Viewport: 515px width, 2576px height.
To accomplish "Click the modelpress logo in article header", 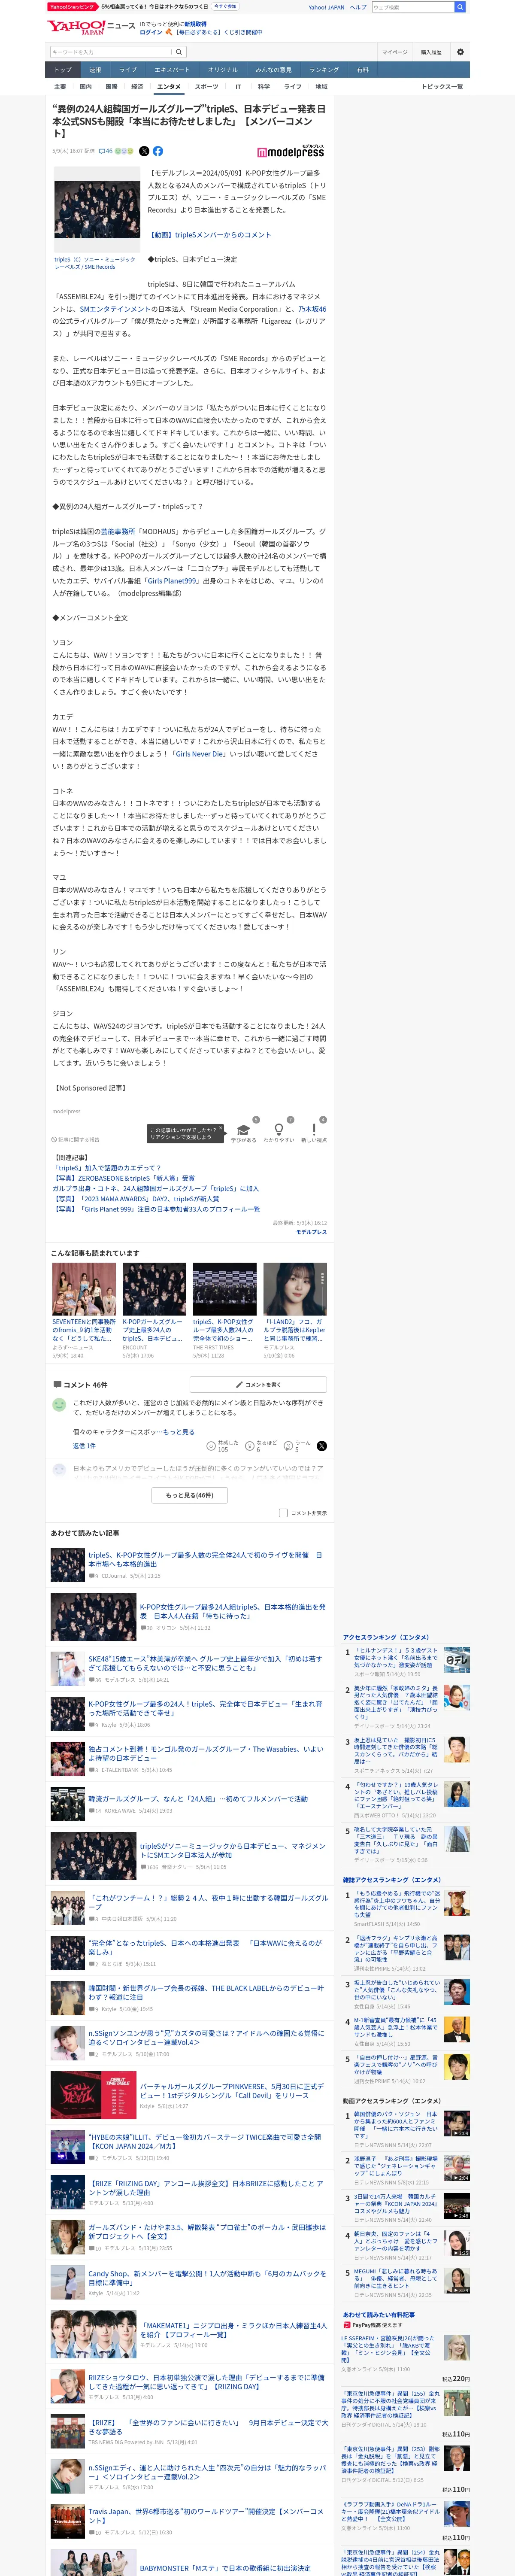I will [291, 151].
